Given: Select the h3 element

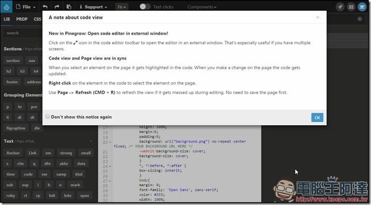Looking at the screenshot, I should (22, 71).
